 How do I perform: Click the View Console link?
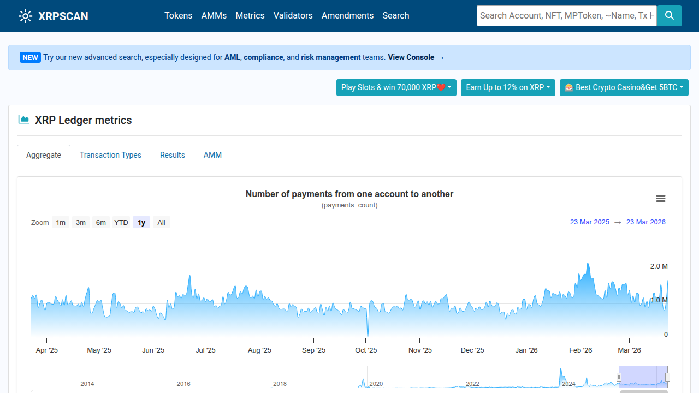[412, 57]
